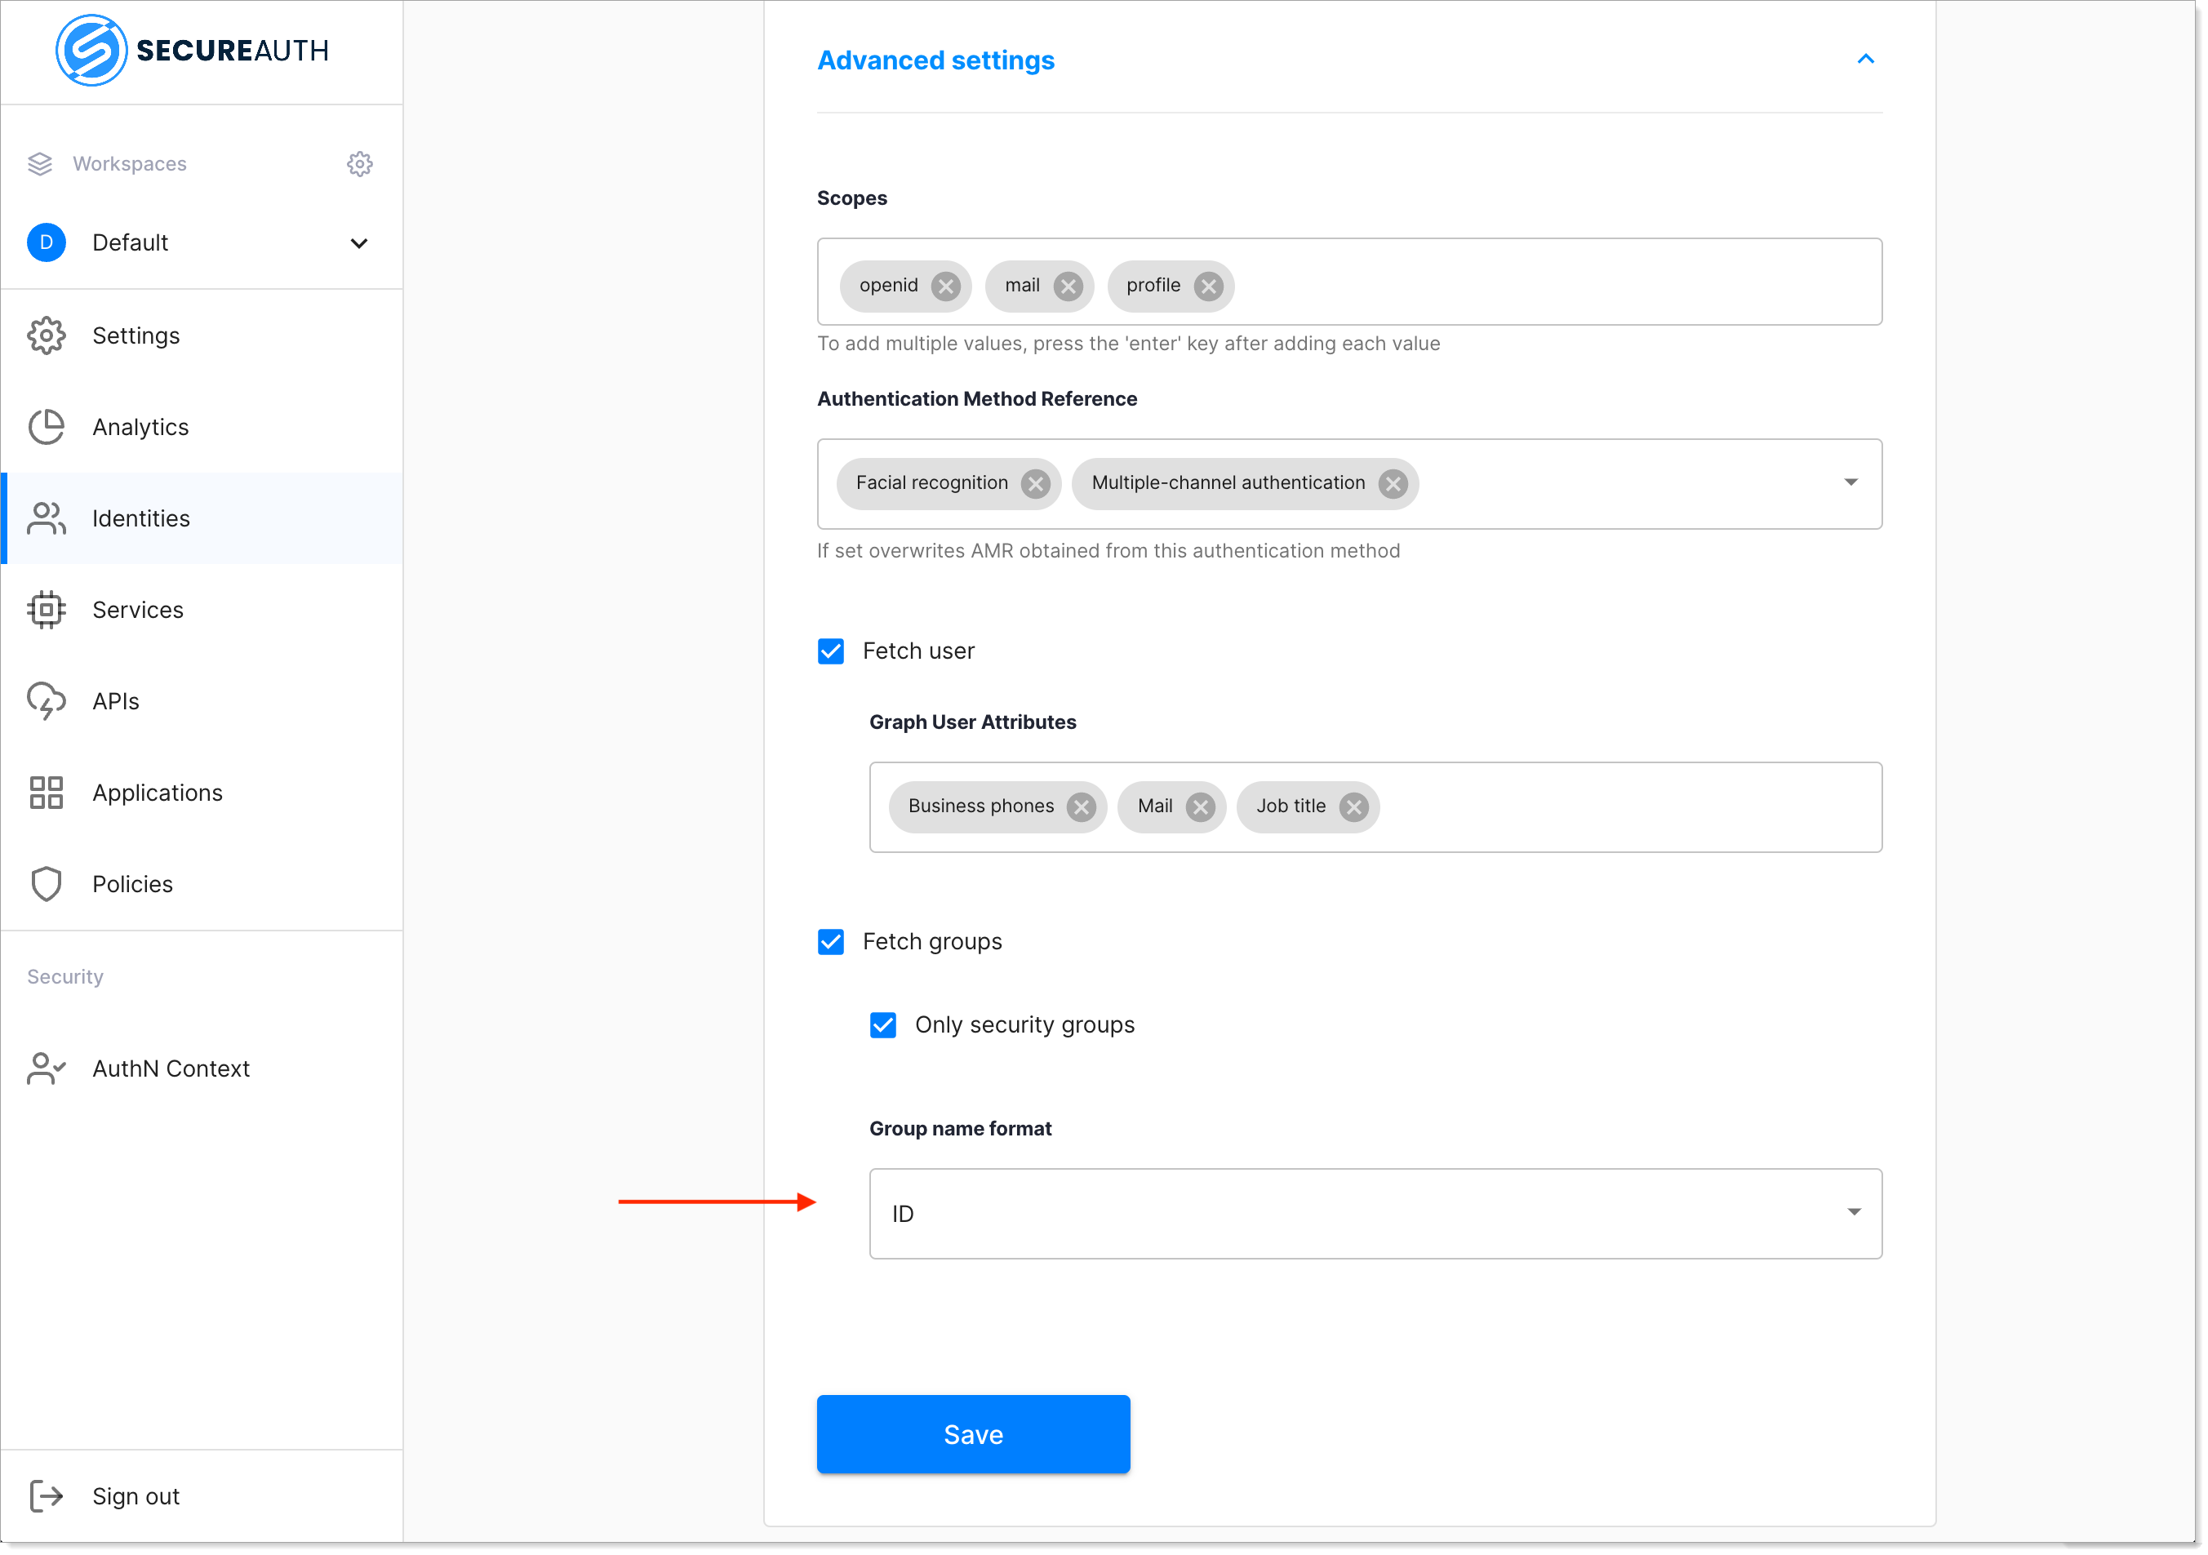The image size is (2208, 1555).
Task: Click the Policies icon in sidebar
Action: [x=46, y=883]
